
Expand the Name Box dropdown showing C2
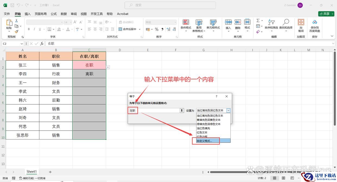click(x=22, y=44)
